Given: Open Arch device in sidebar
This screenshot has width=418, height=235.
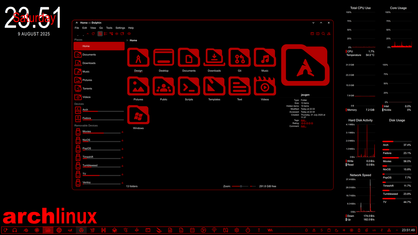Looking at the screenshot, I should click(99, 110).
